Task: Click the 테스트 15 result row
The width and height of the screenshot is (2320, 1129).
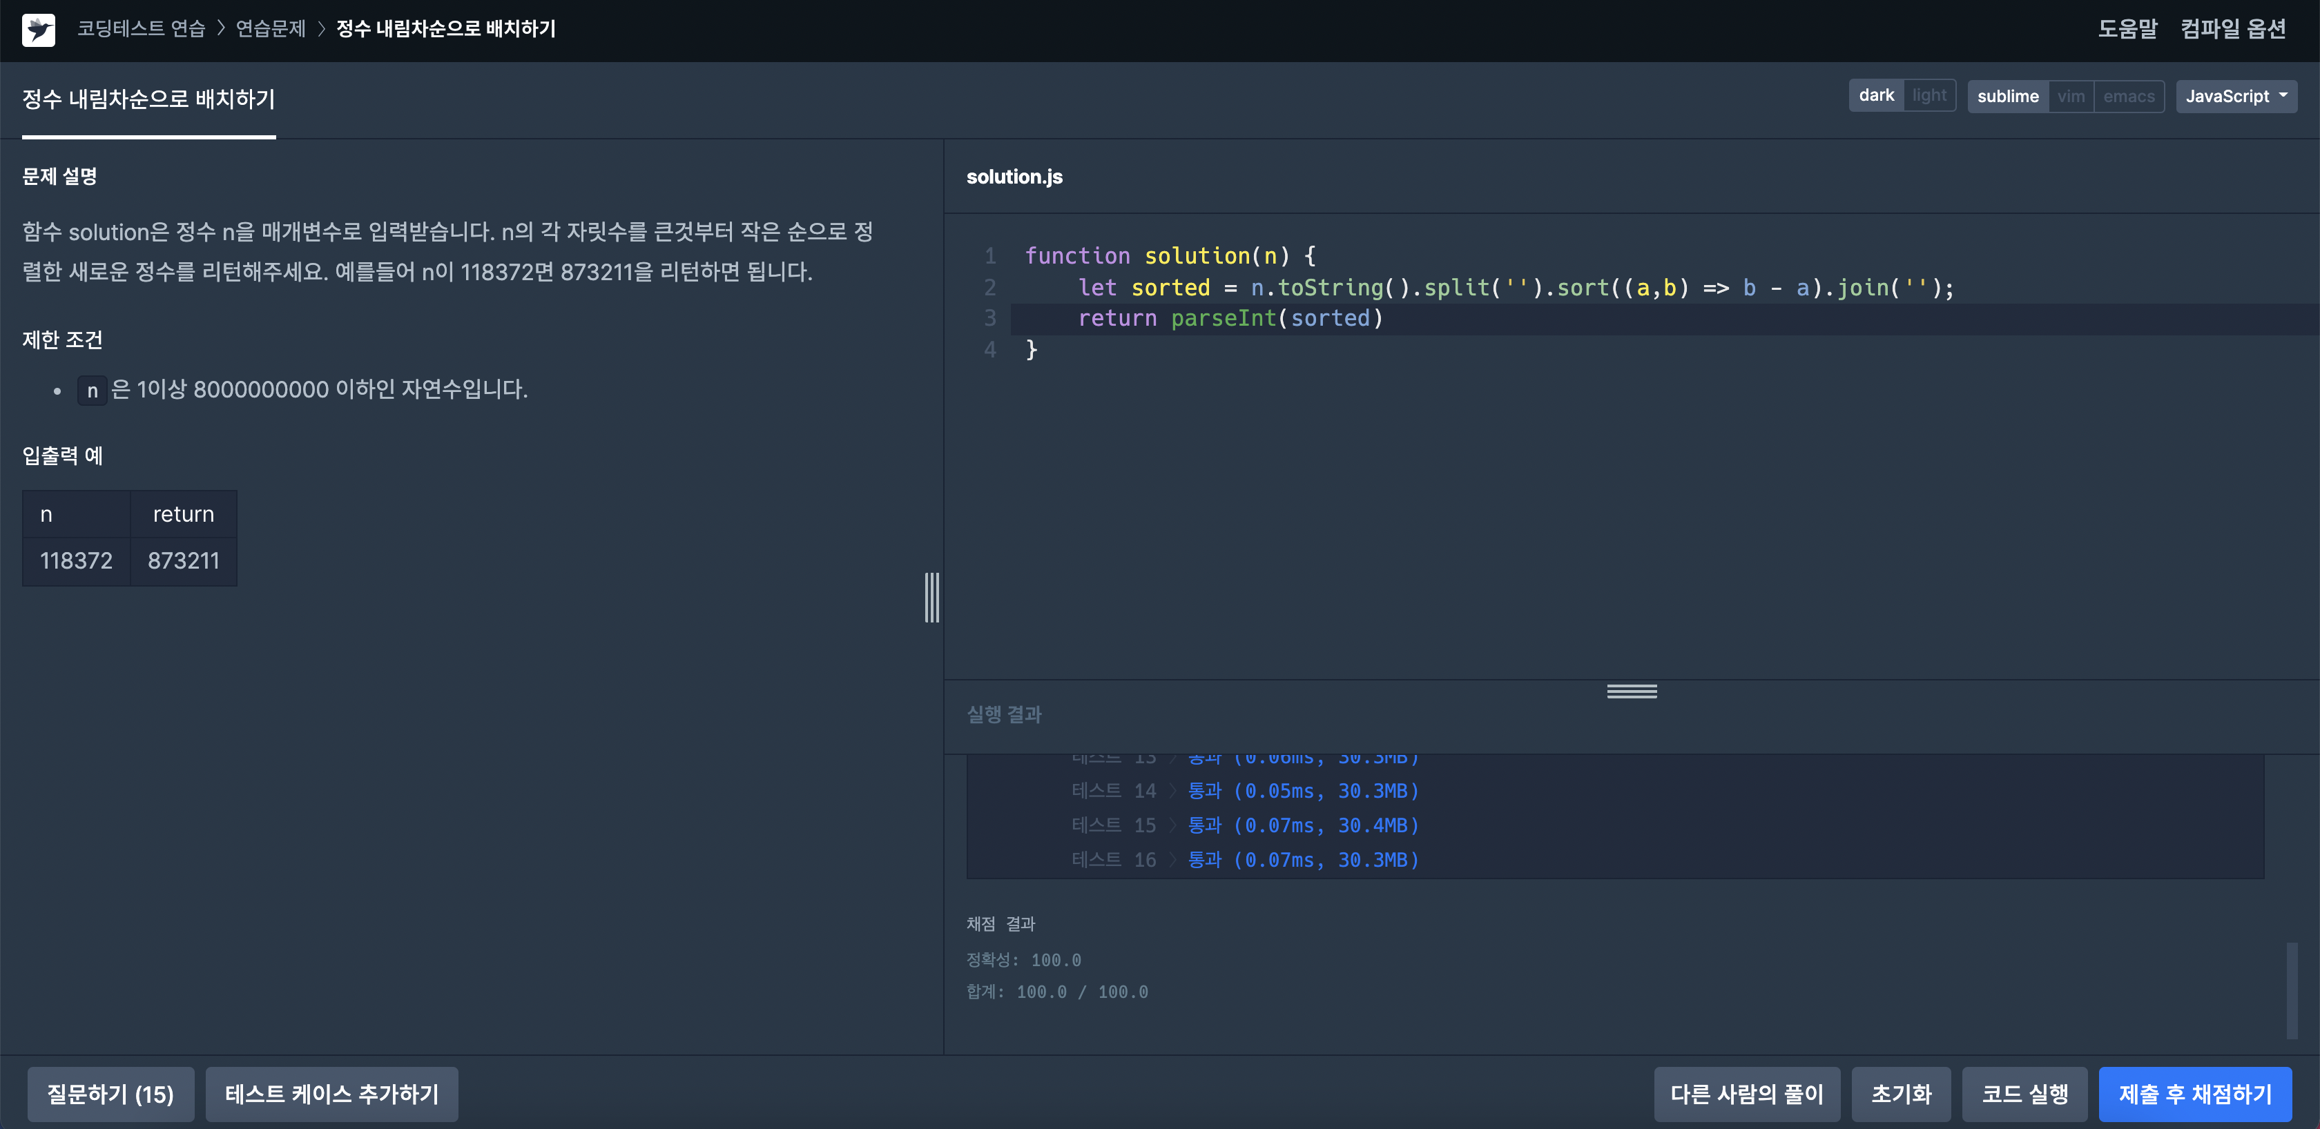Action: coord(1245,825)
